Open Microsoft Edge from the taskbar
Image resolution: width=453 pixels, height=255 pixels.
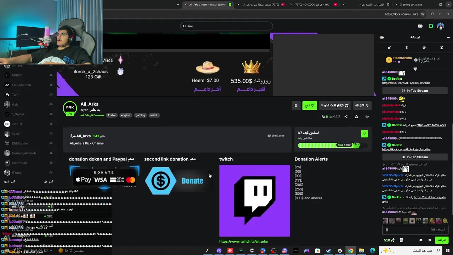(x=372, y=251)
